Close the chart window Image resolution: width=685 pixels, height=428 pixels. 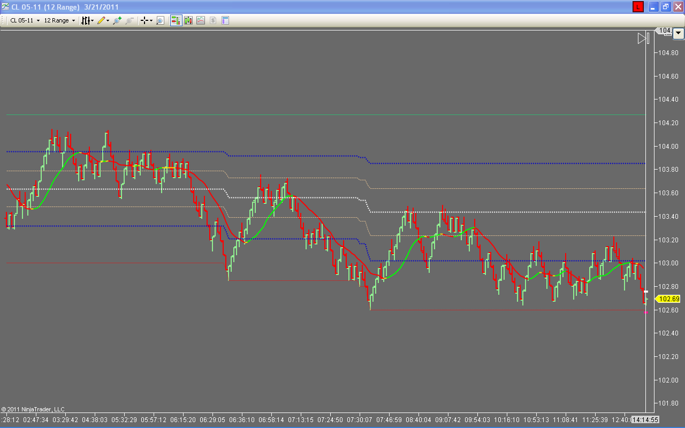pyautogui.click(x=678, y=6)
